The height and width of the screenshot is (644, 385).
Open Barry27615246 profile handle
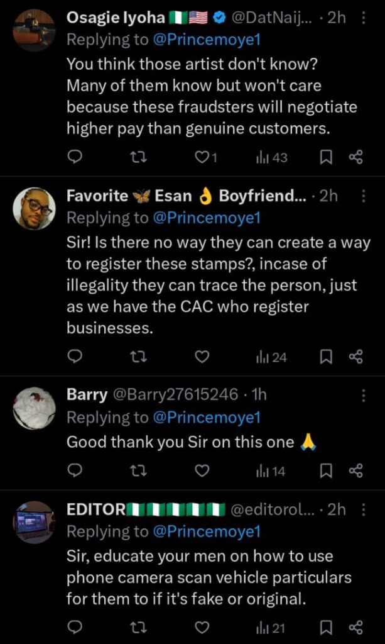click(x=175, y=395)
